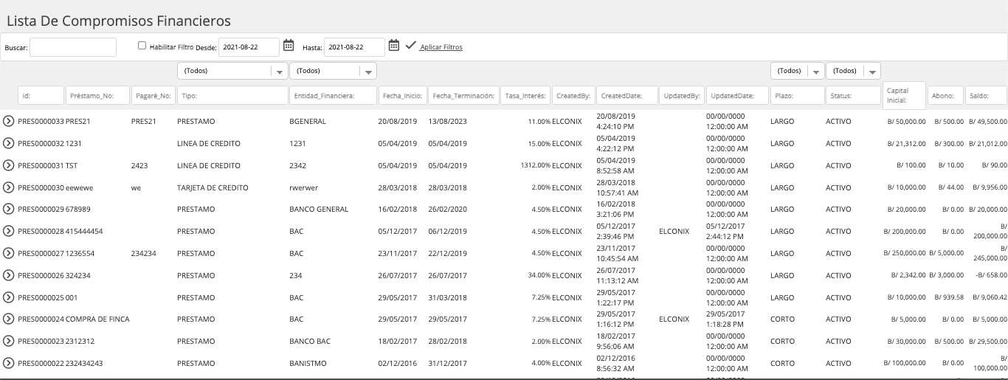This screenshot has height=380, width=1008.
Task: Click the Capital Inicial: filter field
Action: (x=904, y=95)
